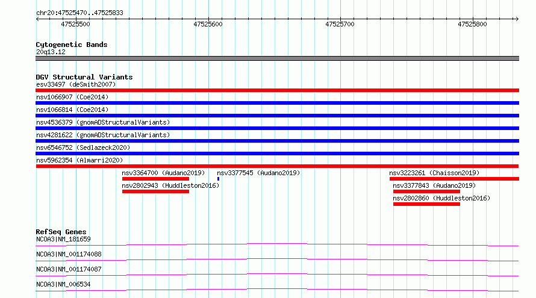Click the blue bar of nsv4536379
This screenshot has height=298, width=536.
(277, 128)
